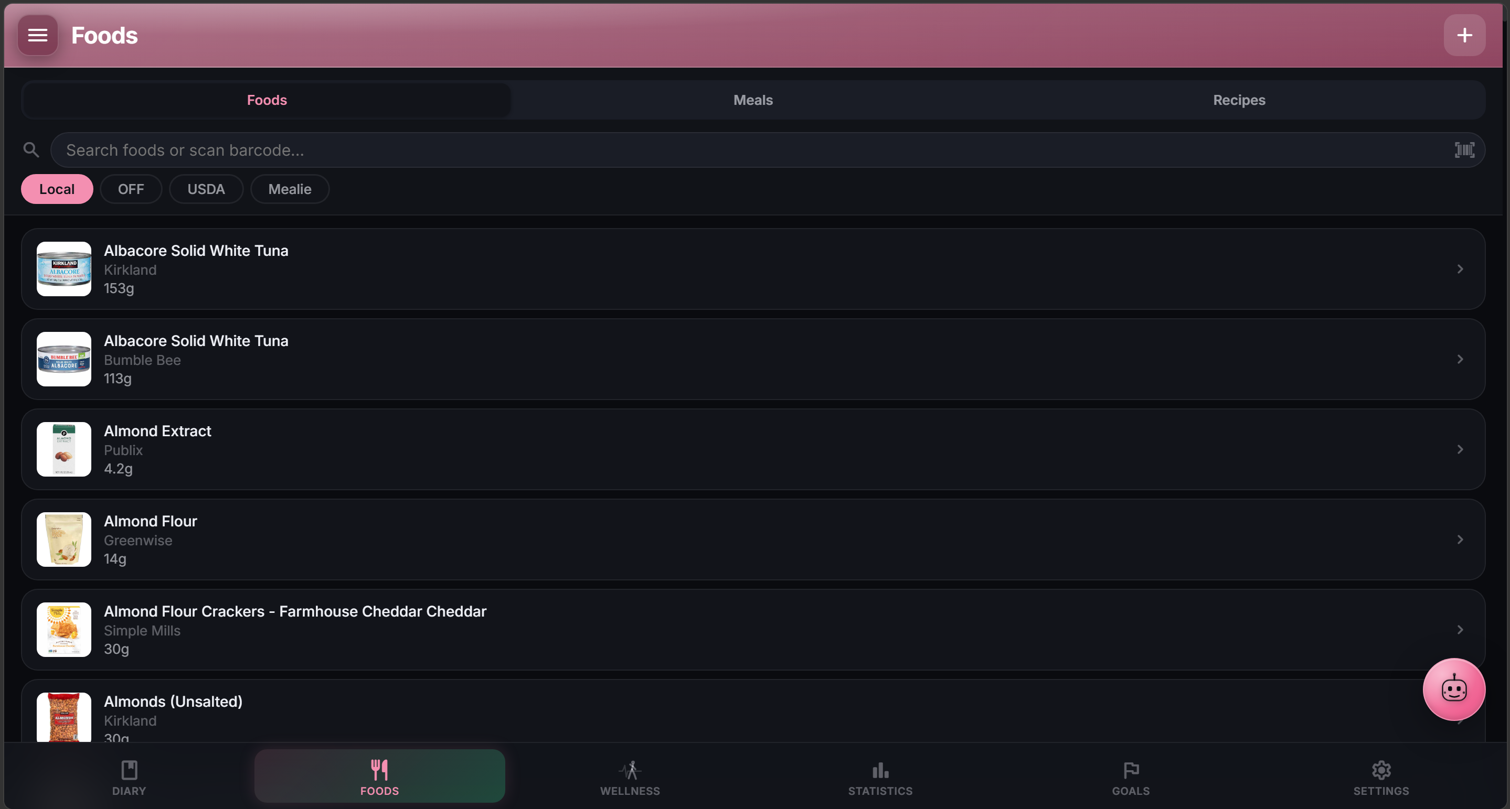Screen dimensions: 1510x809
Task: Click the search magnifier icon
Action: 31,150
